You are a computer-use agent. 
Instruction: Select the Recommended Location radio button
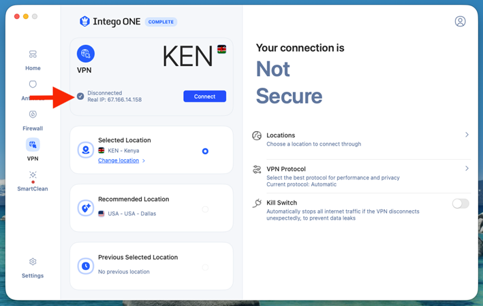[x=205, y=209]
